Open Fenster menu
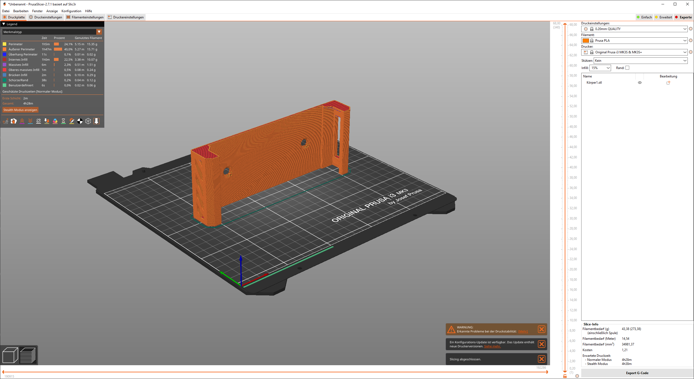This screenshot has height=379, width=694. (x=37, y=11)
